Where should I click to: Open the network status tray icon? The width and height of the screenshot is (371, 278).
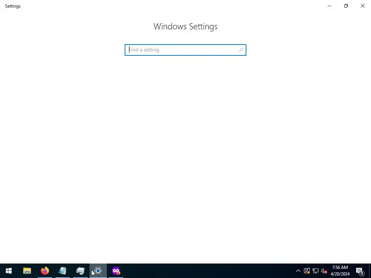click(316, 271)
